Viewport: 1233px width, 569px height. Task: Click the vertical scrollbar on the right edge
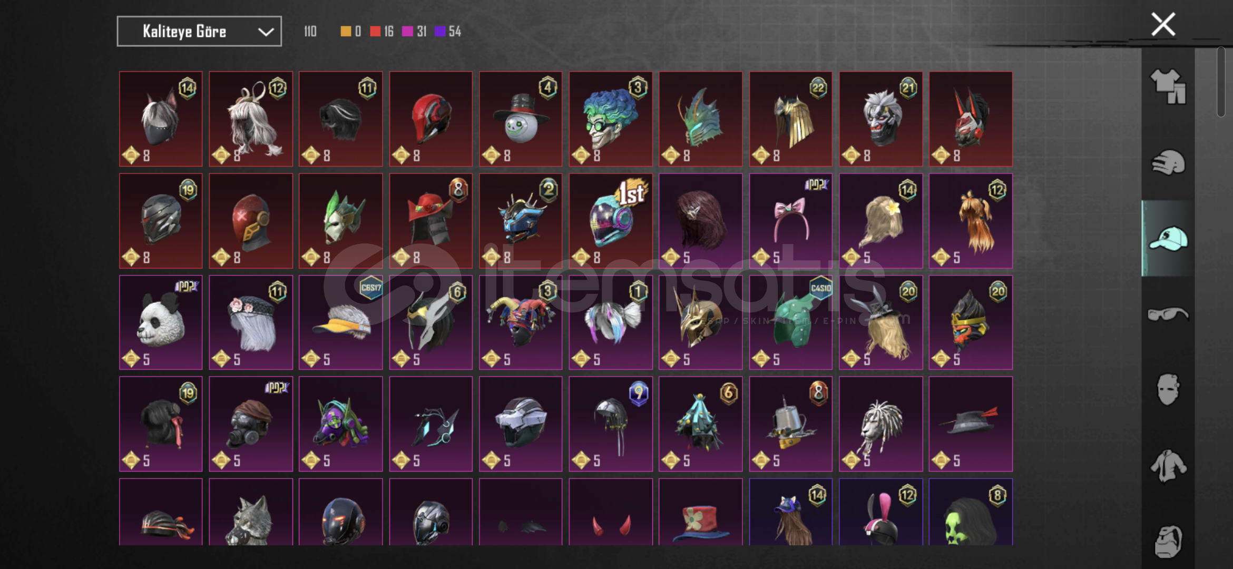point(1221,82)
